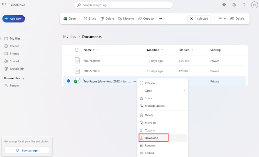Screen dimensions: 259x157
Task: Click the context menu Preview icon
Action: (141, 83)
